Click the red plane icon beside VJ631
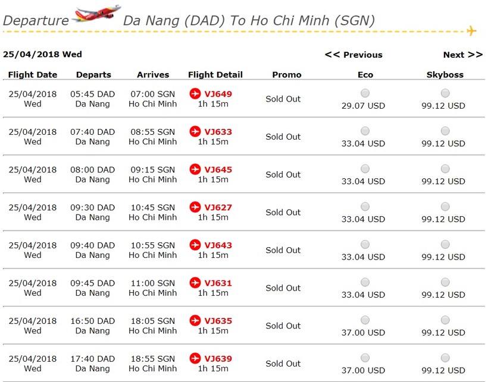This screenshot has height=382, width=488. [195, 283]
